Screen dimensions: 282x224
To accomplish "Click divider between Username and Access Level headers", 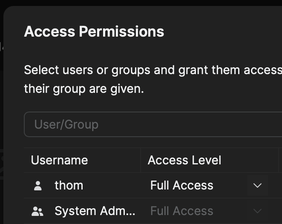I will tap(141, 160).
